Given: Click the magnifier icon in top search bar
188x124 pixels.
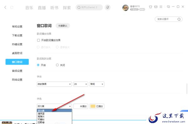Looking at the screenshot, I should coord(79,8).
